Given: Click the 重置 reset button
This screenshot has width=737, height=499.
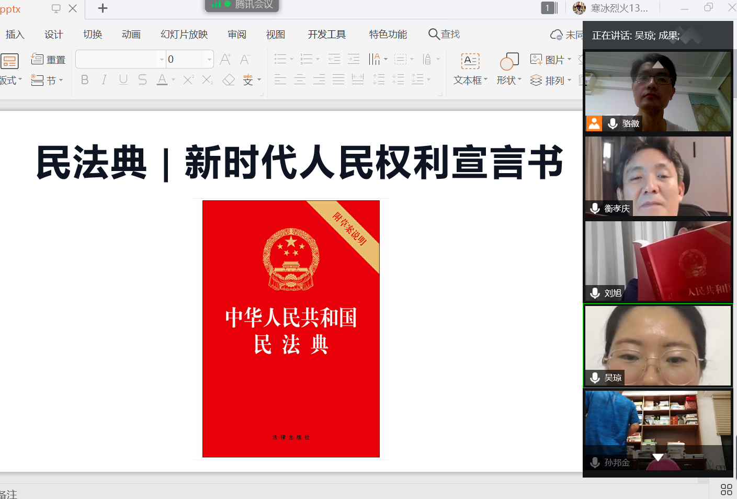Looking at the screenshot, I should click(x=49, y=60).
